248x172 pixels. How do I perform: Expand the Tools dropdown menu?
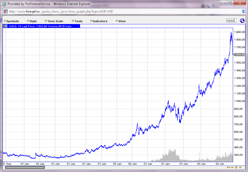(77, 21)
